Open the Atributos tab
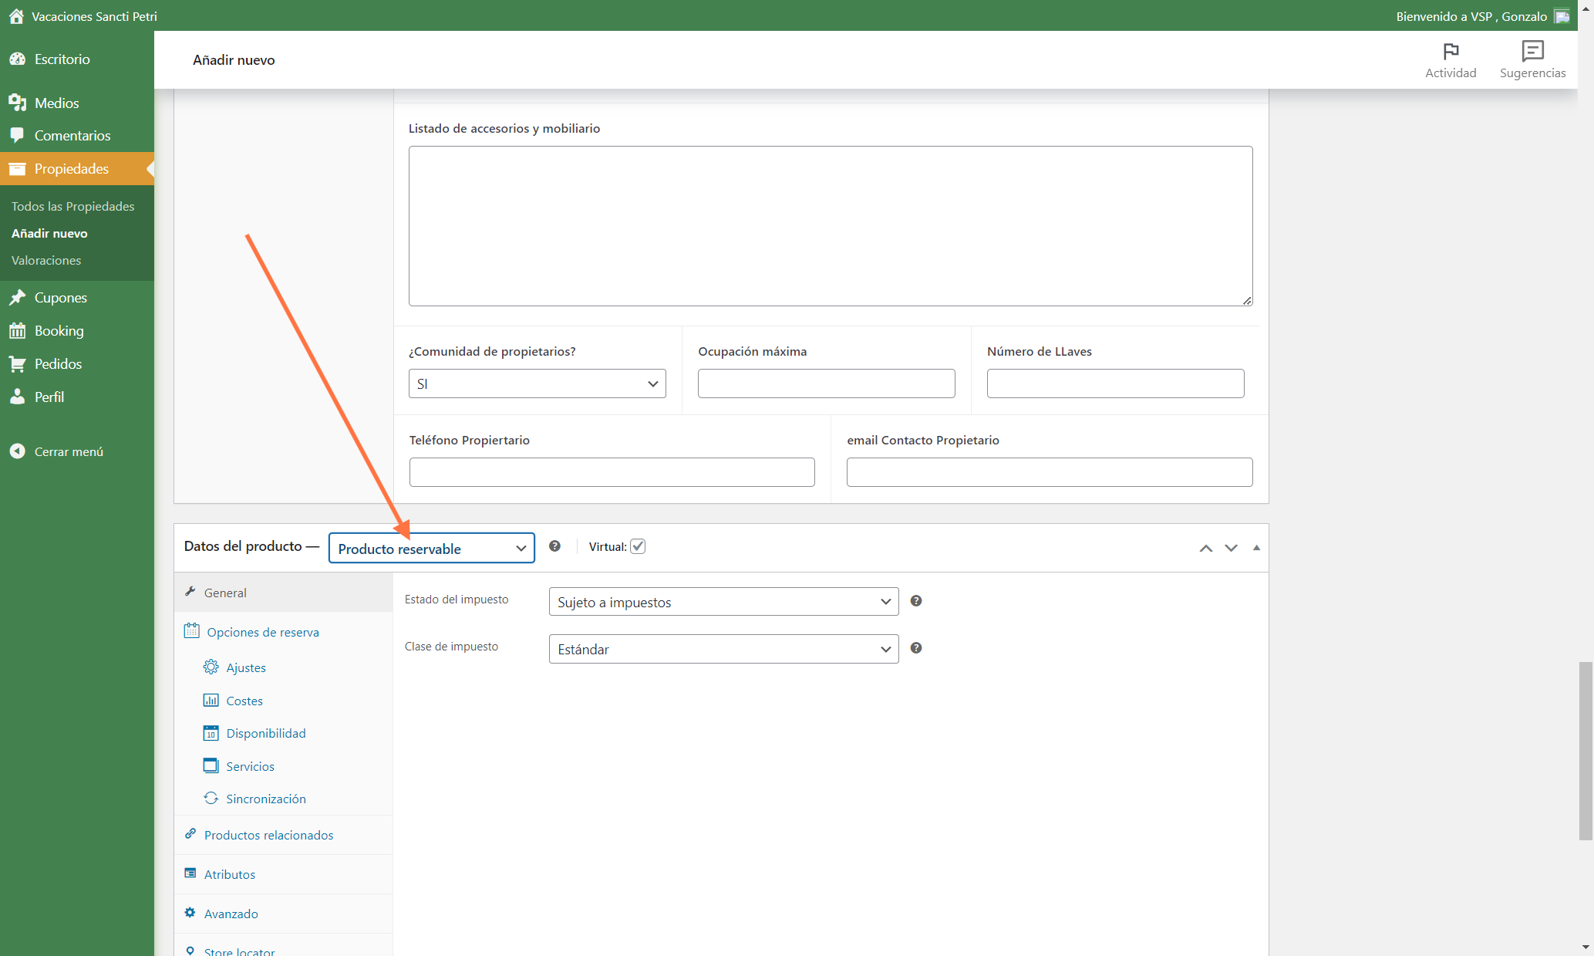This screenshot has height=956, width=1594. [284, 874]
